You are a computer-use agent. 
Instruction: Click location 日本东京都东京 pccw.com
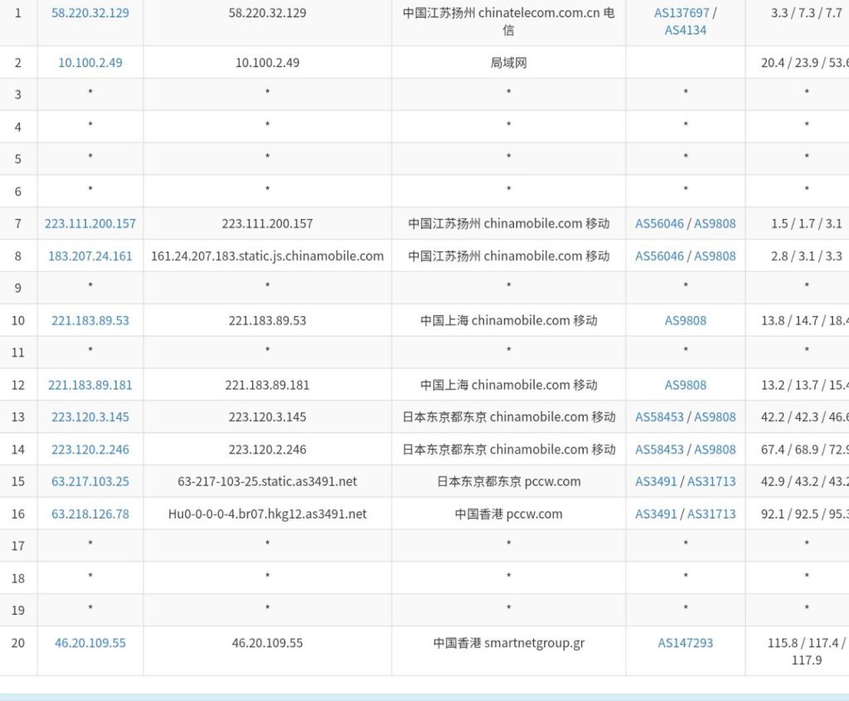(x=508, y=482)
